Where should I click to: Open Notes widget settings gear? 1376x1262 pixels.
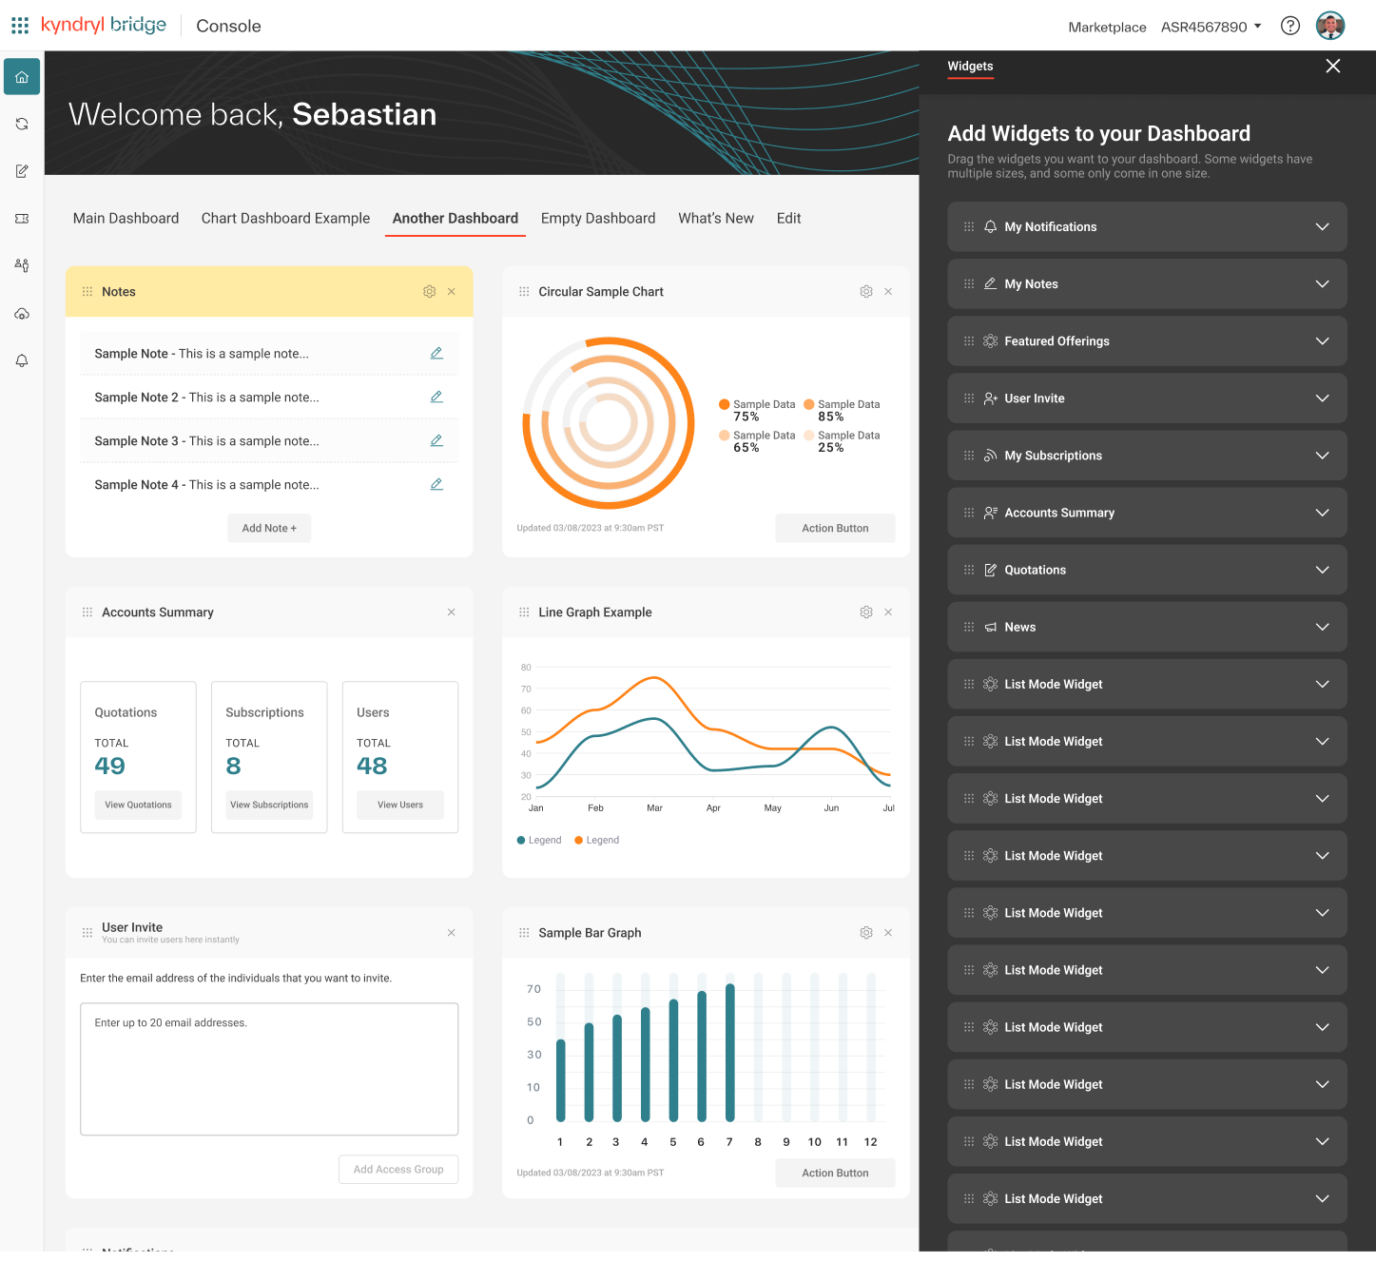[429, 292]
